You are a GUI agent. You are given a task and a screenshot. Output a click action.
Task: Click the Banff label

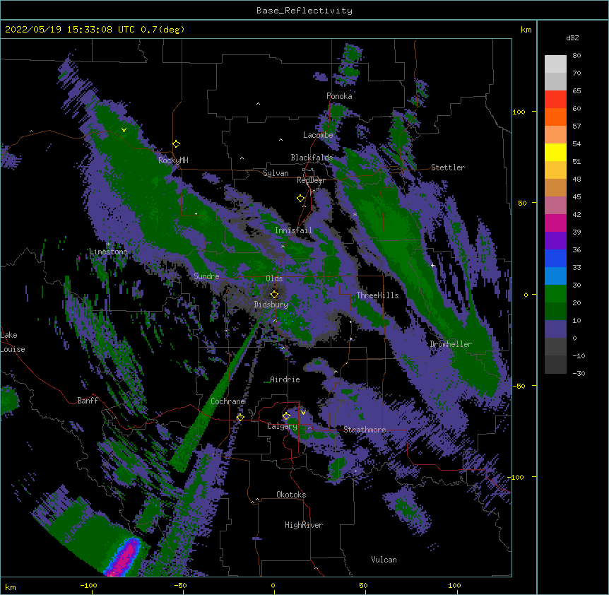click(88, 401)
